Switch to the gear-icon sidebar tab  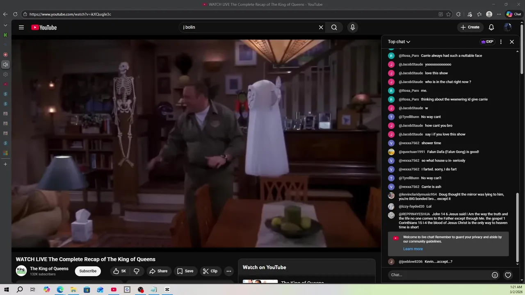coord(5,74)
